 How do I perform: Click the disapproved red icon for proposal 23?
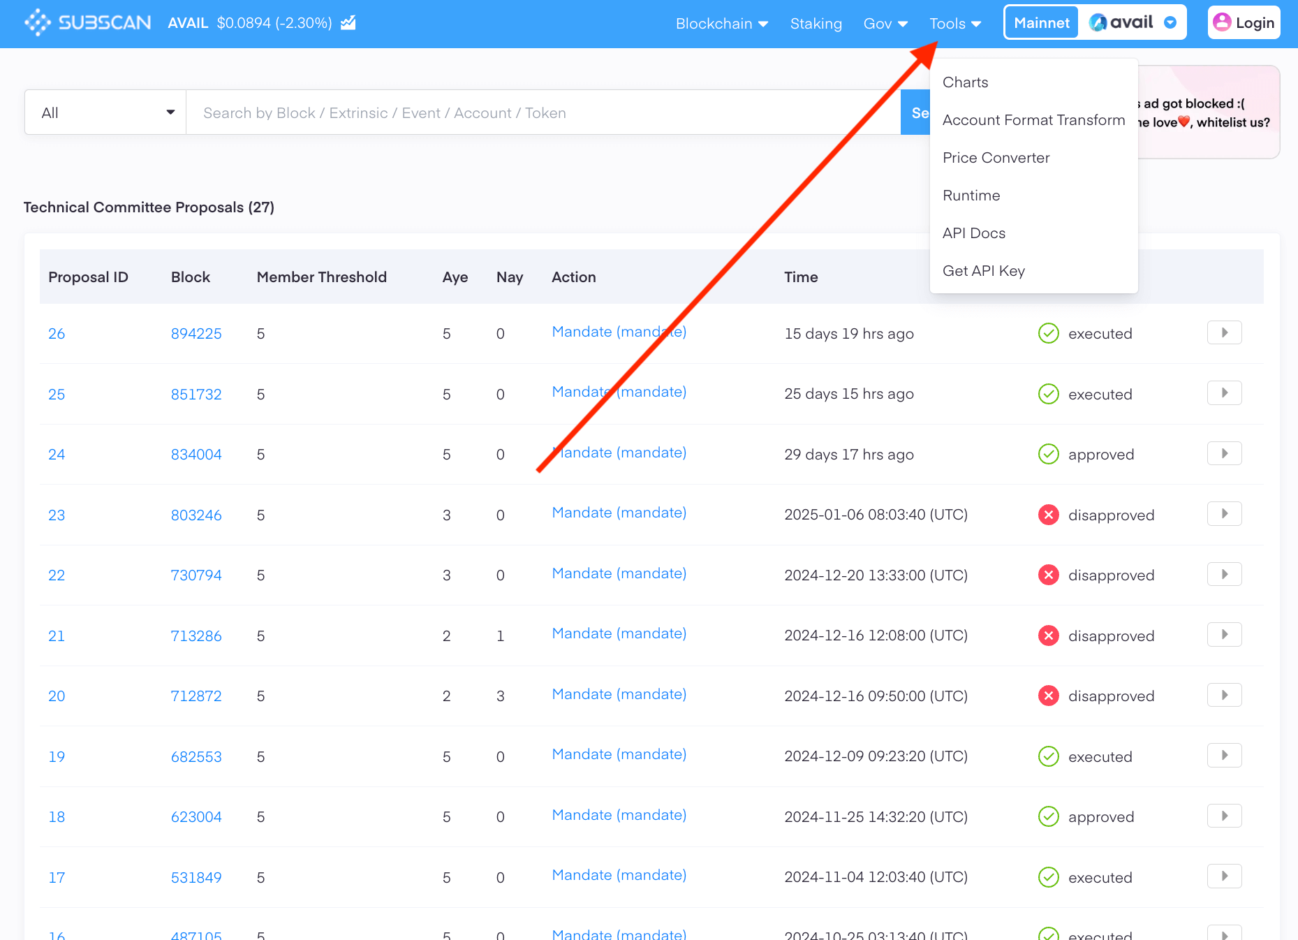click(x=1048, y=515)
